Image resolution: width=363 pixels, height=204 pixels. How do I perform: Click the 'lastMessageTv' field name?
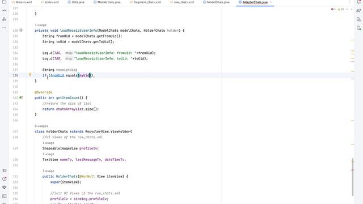(x=88, y=160)
